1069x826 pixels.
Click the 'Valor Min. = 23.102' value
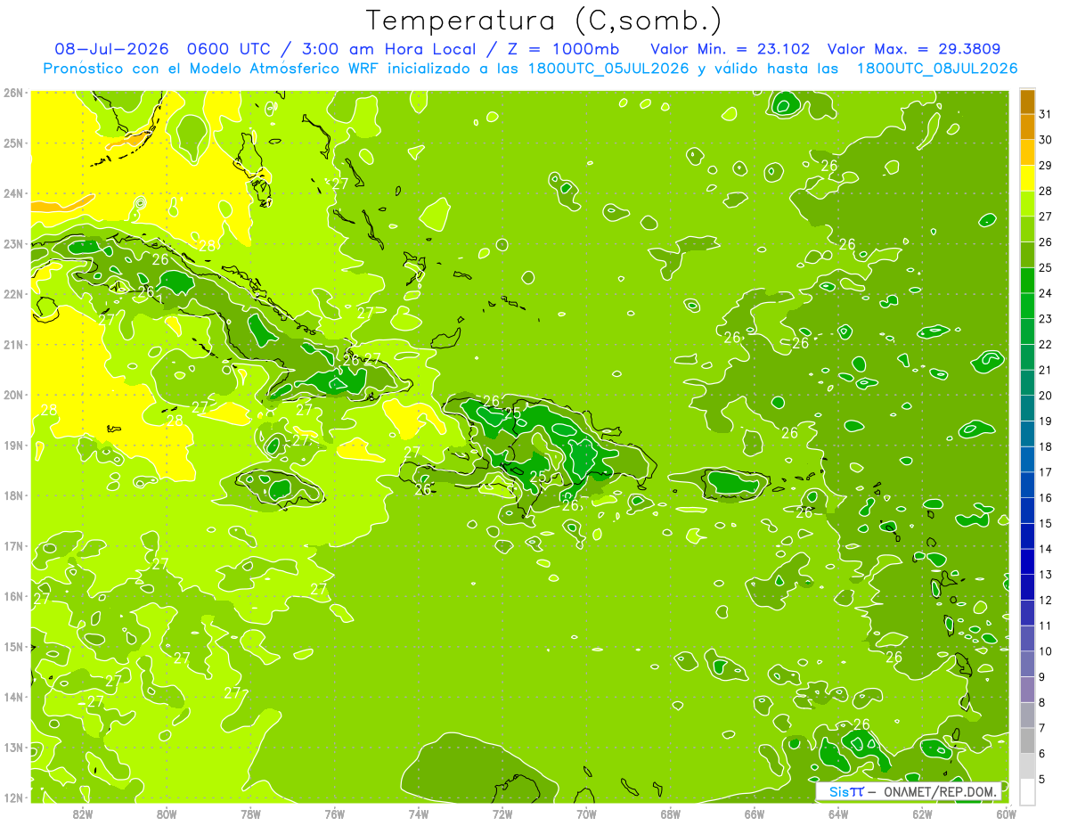(730, 49)
